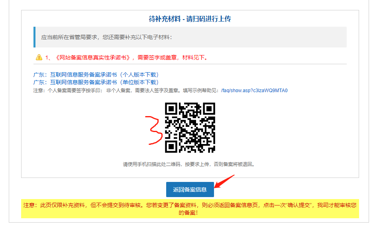Click the yellow highlighted 注意 notice at bottom
377x231 pixels.
pyautogui.click(x=190, y=209)
